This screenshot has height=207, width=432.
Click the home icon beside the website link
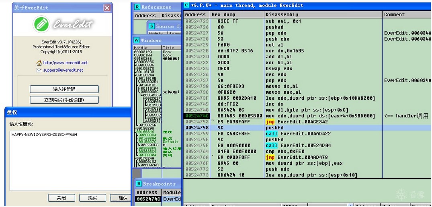coord(39,63)
